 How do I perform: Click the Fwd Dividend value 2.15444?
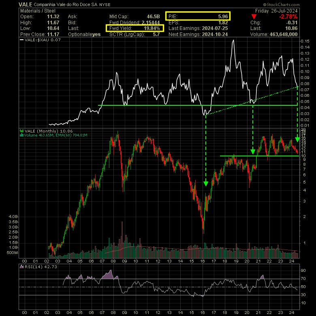click(151, 23)
